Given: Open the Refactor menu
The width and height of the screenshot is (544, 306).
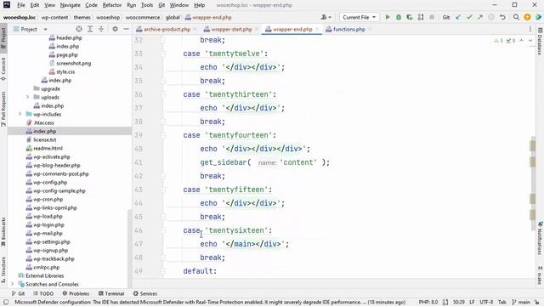Looking at the screenshot, I should click(x=112, y=5).
